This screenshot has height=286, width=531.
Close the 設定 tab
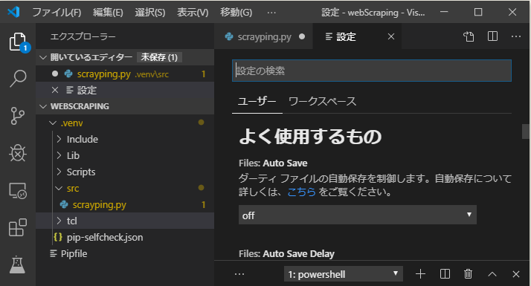391,36
